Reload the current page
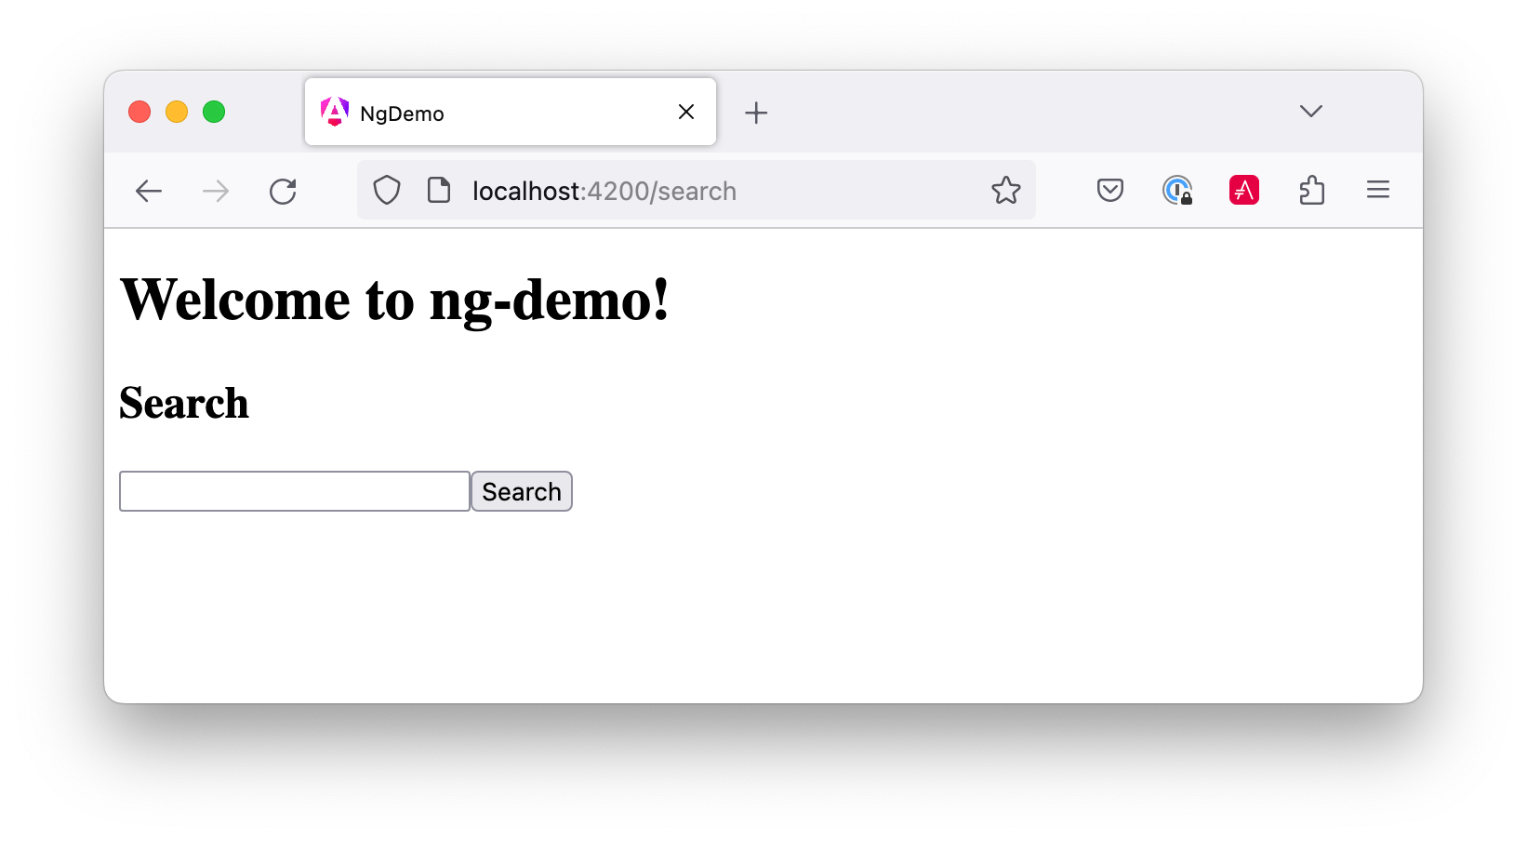1527x841 pixels. pyautogui.click(x=283, y=192)
